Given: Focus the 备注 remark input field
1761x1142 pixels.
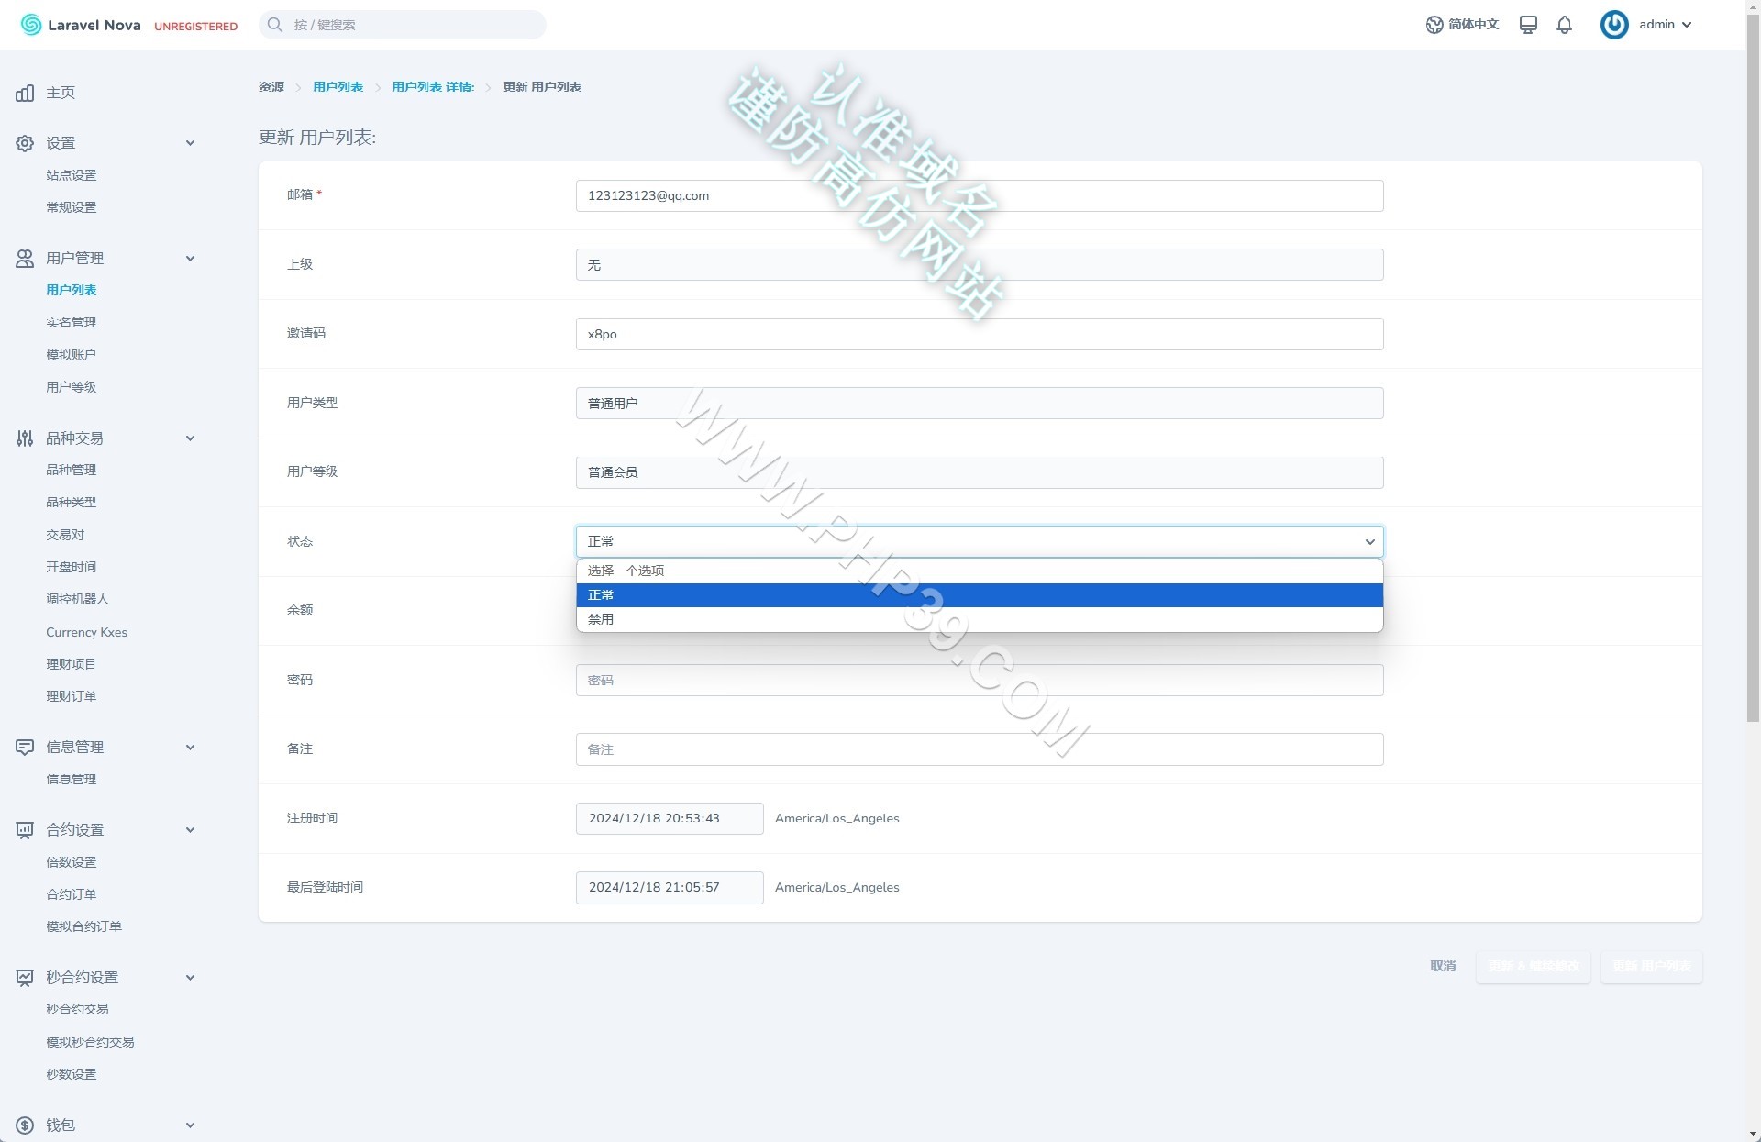Looking at the screenshot, I should tap(980, 749).
